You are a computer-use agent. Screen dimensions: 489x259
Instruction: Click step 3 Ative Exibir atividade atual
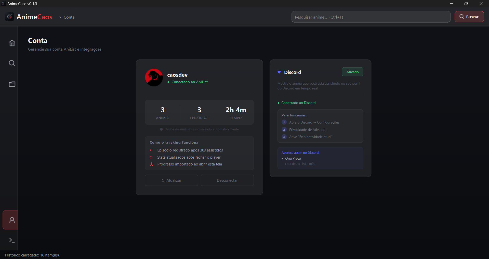point(311,137)
